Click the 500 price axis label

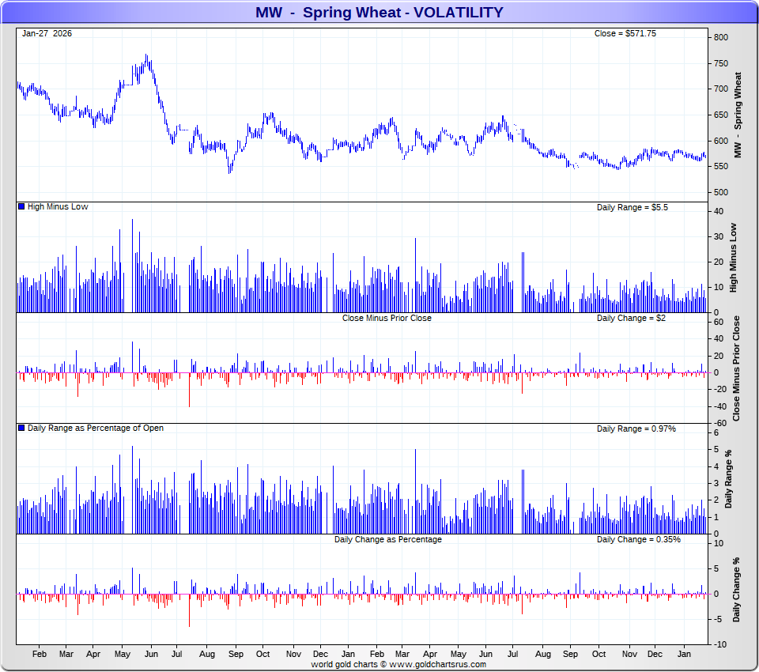pos(721,192)
